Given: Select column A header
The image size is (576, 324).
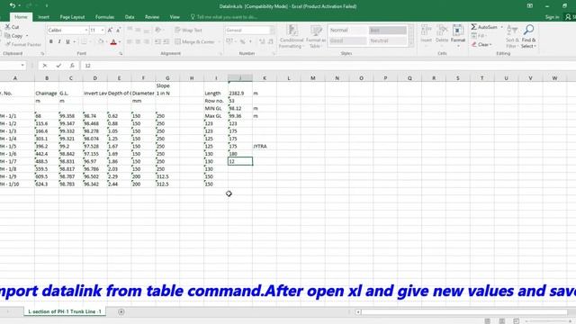Looking at the screenshot, I should [x=15, y=78].
